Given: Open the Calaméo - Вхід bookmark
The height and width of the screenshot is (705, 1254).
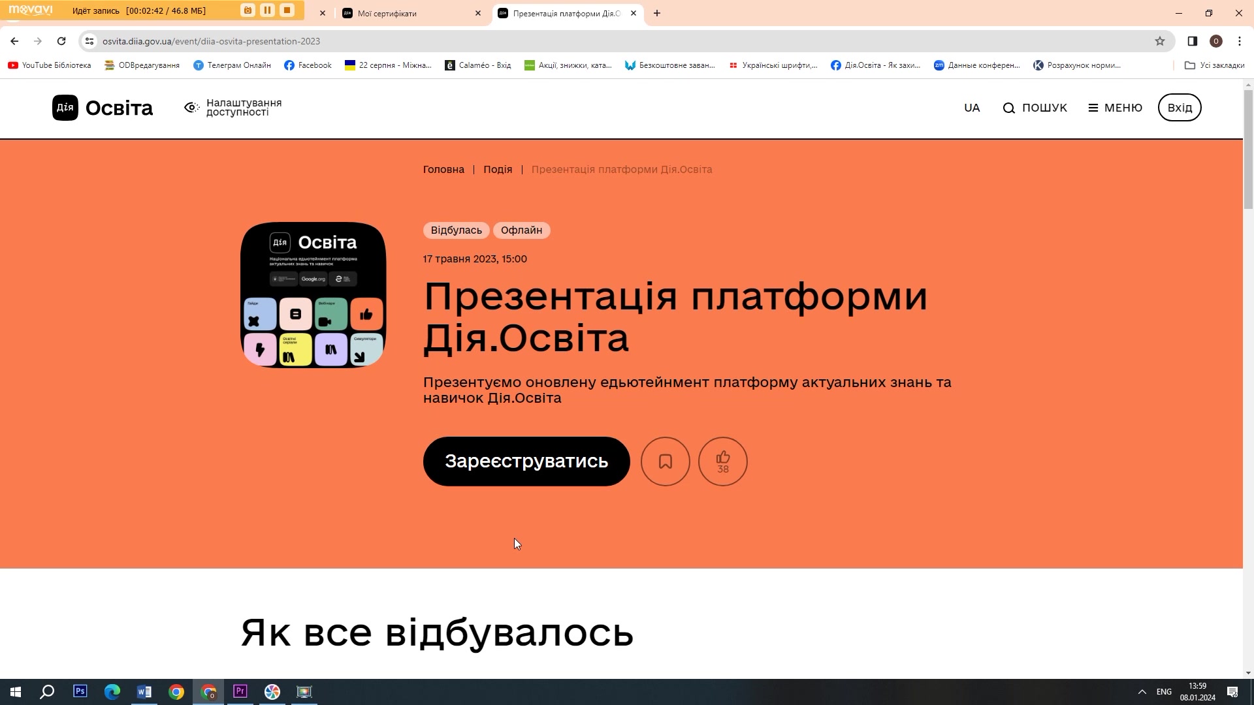Looking at the screenshot, I should [x=478, y=65].
